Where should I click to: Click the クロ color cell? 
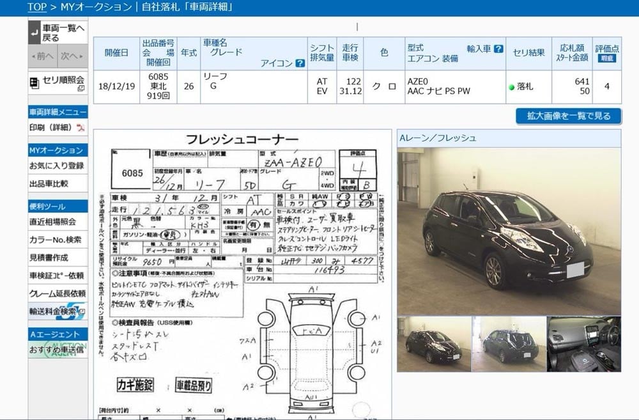coord(384,87)
